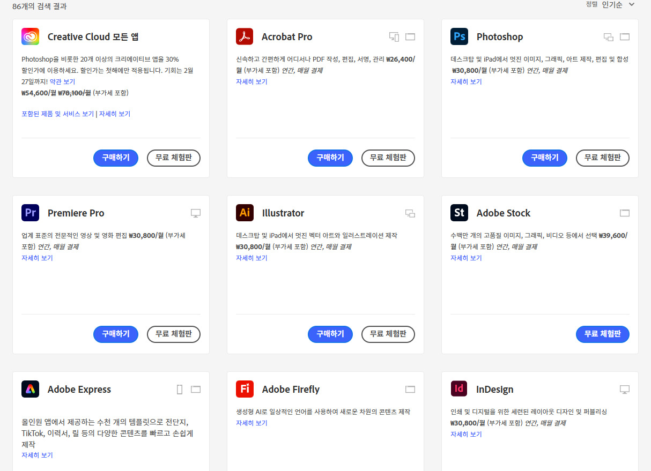Click 구매하기 for Creative Cloud 모든 앱
Screen dimensions: 651x471
[x=116, y=158]
